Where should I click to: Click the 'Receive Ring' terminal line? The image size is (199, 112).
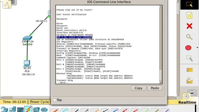click(x=64, y=73)
